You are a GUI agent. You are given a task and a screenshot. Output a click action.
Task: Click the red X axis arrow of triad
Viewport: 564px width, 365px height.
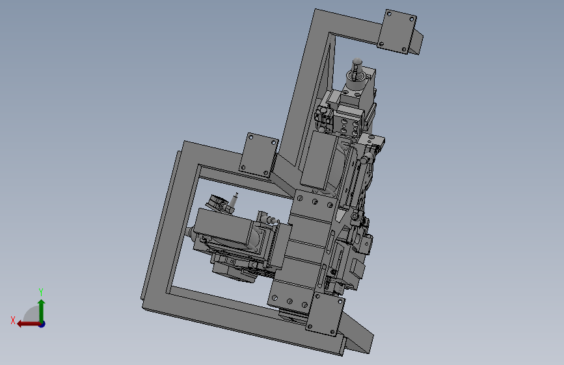click(x=29, y=324)
